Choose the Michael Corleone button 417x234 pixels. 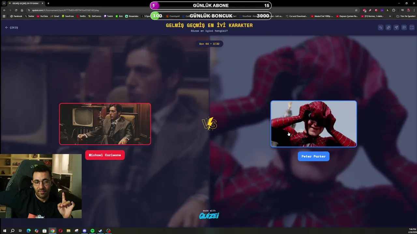pyautogui.click(x=105, y=155)
